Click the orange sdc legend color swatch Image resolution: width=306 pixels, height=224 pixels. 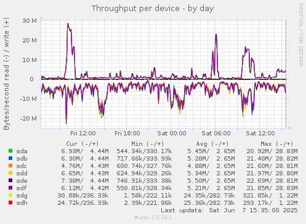[x=10, y=166]
